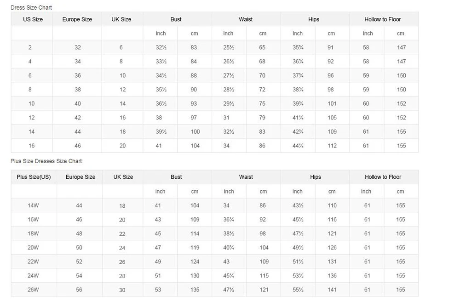Select 'Waist' header in the plus size chart
The image size is (460, 307).
tap(246, 177)
